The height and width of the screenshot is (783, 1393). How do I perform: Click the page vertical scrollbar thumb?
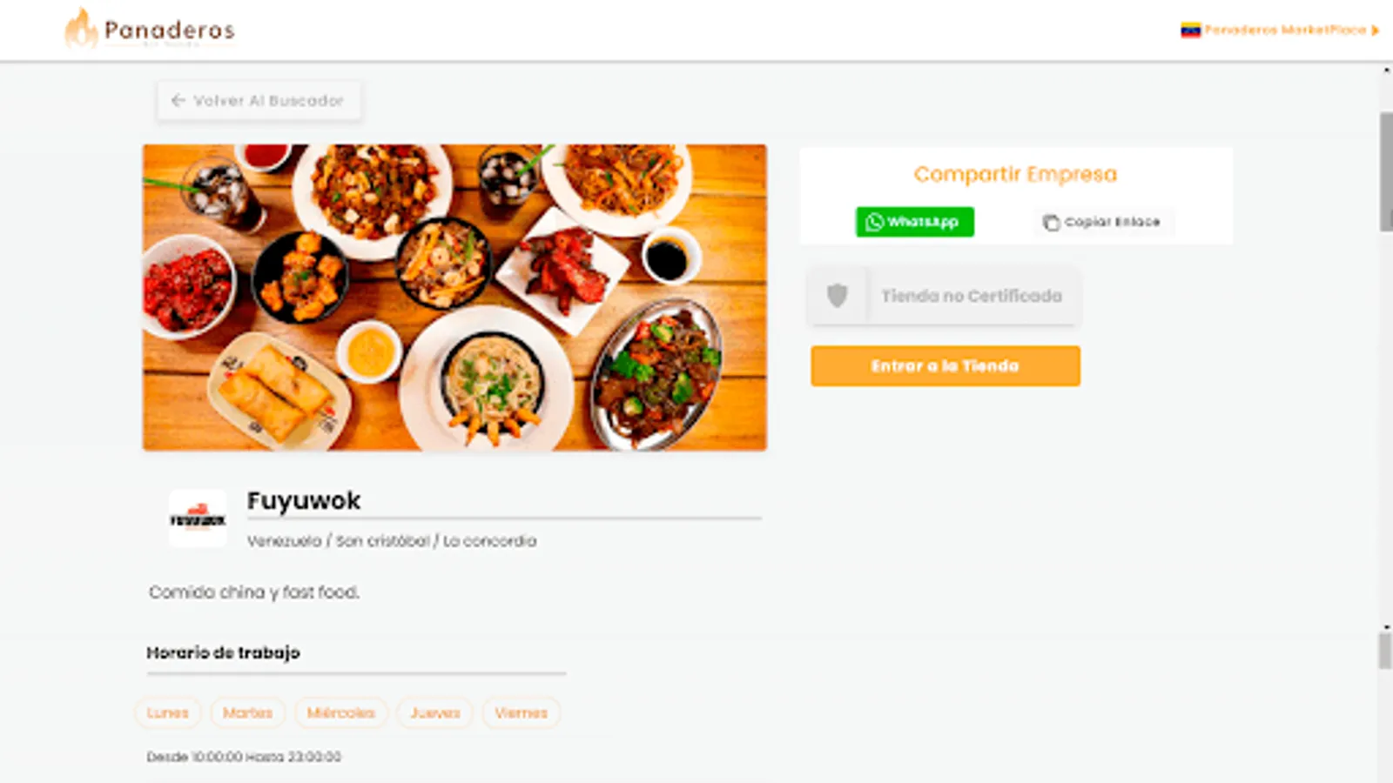click(x=1385, y=171)
